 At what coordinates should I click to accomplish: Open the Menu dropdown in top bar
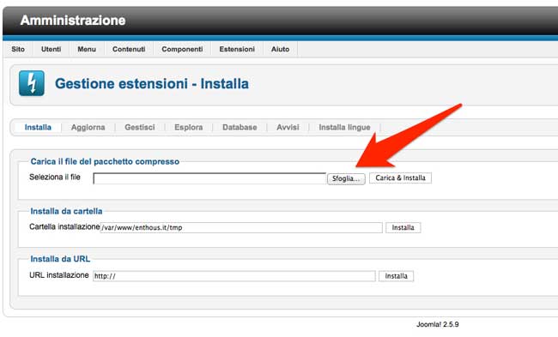click(87, 49)
